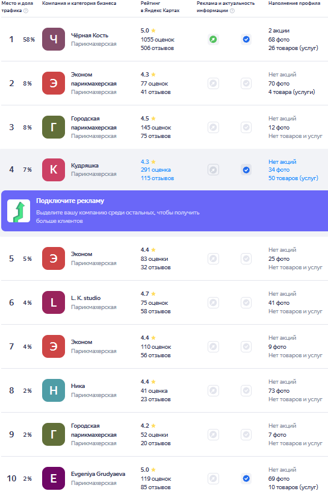Click the grey verification icon for L. K. studio

coord(246,302)
